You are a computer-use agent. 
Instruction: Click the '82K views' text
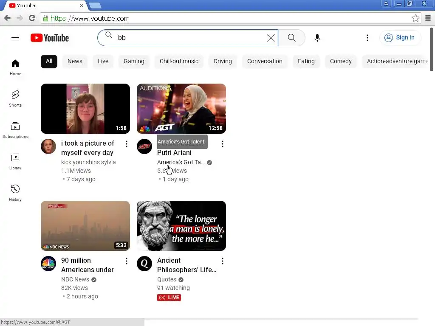tap(74, 288)
